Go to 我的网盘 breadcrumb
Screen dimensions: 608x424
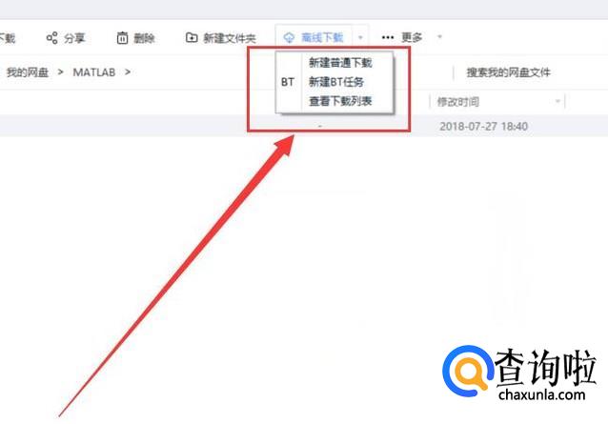pyautogui.click(x=28, y=72)
